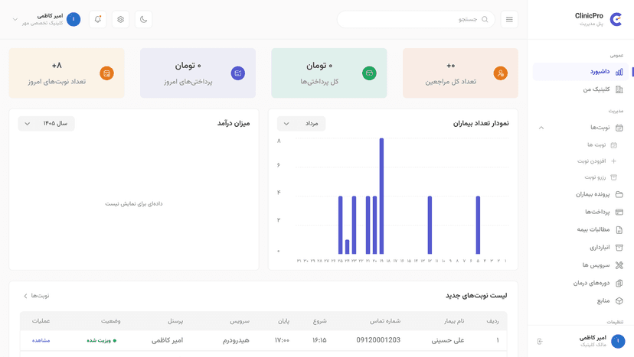Click the card icon for پرداخت‌ها
634x357 pixels.
point(619,212)
